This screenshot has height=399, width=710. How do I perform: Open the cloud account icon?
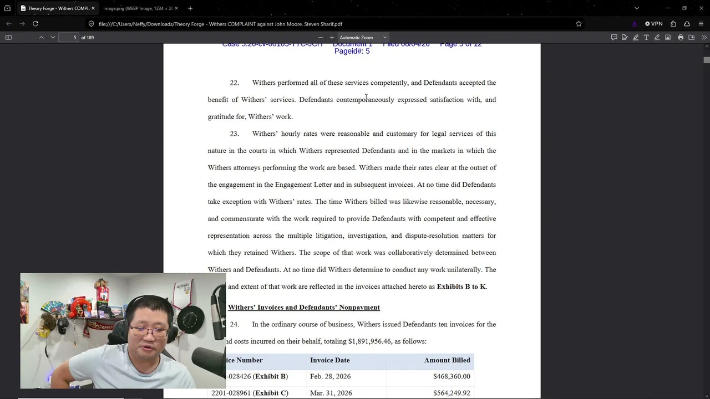pos(687,24)
